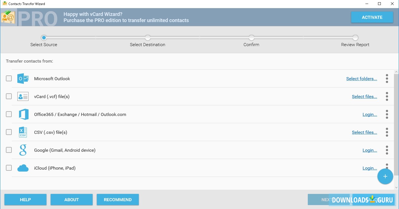
Task: Open the HELP button
Action: (x=25, y=199)
